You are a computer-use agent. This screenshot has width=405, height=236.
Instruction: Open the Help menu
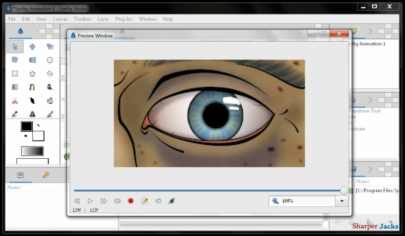coord(168,19)
